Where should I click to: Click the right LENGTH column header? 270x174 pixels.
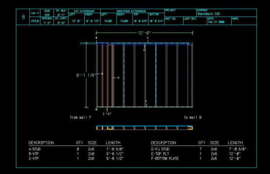tap(235, 143)
